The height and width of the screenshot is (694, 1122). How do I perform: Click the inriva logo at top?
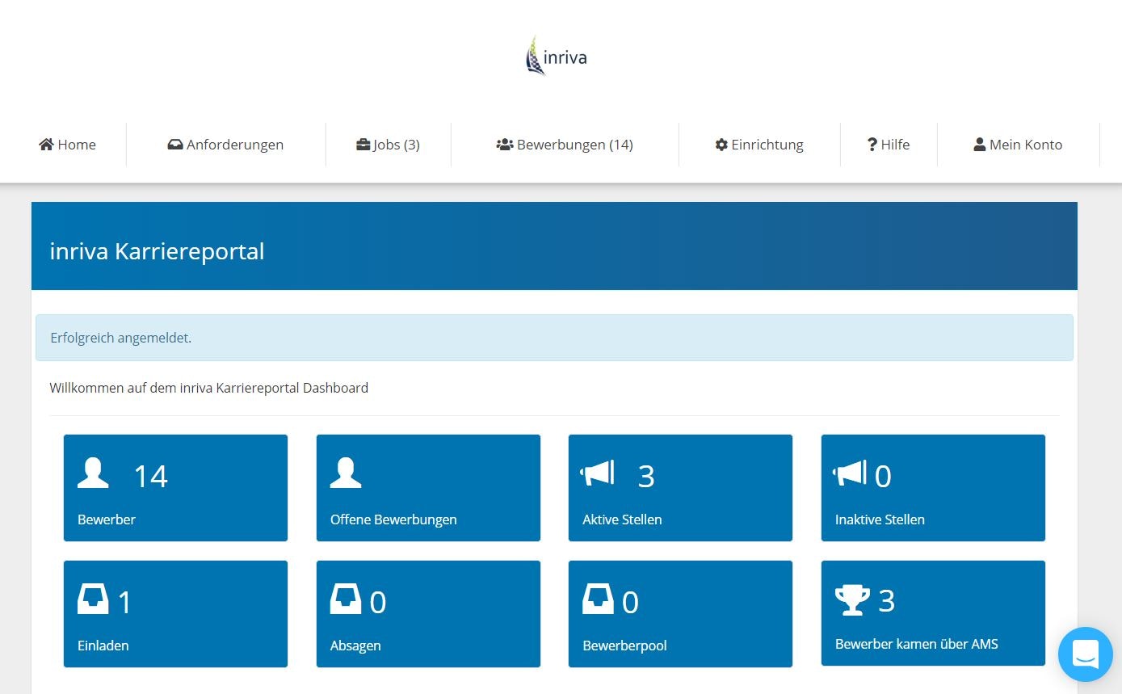(x=556, y=57)
